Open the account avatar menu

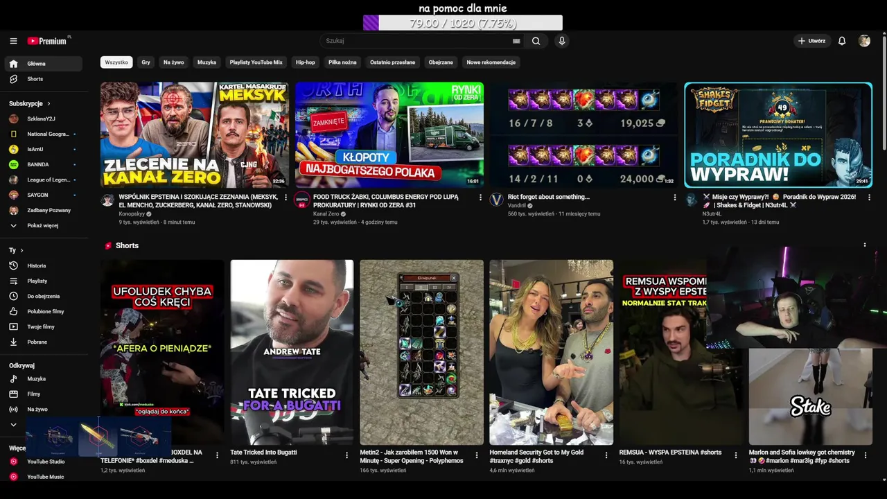click(864, 41)
